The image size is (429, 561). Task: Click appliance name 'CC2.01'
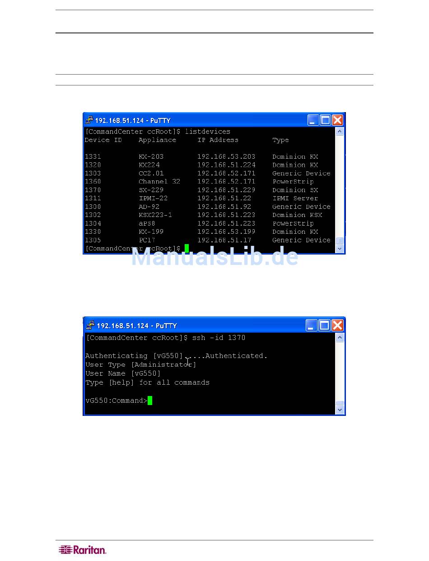tap(151, 173)
